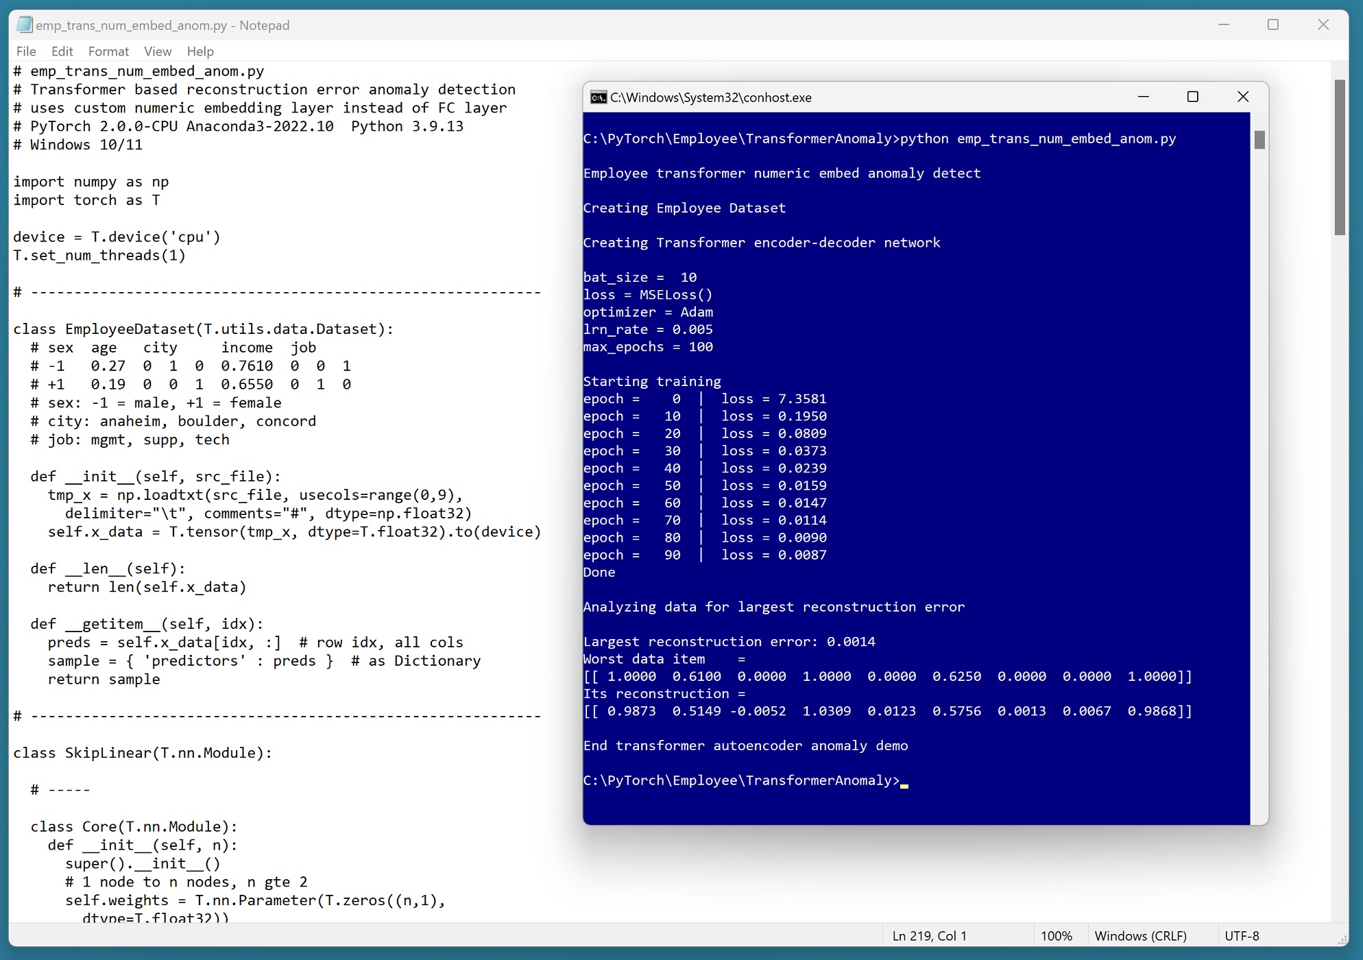The width and height of the screenshot is (1363, 960).
Task: Click the Windows (CRLF) status bar field
Action: [x=1140, y=936]
